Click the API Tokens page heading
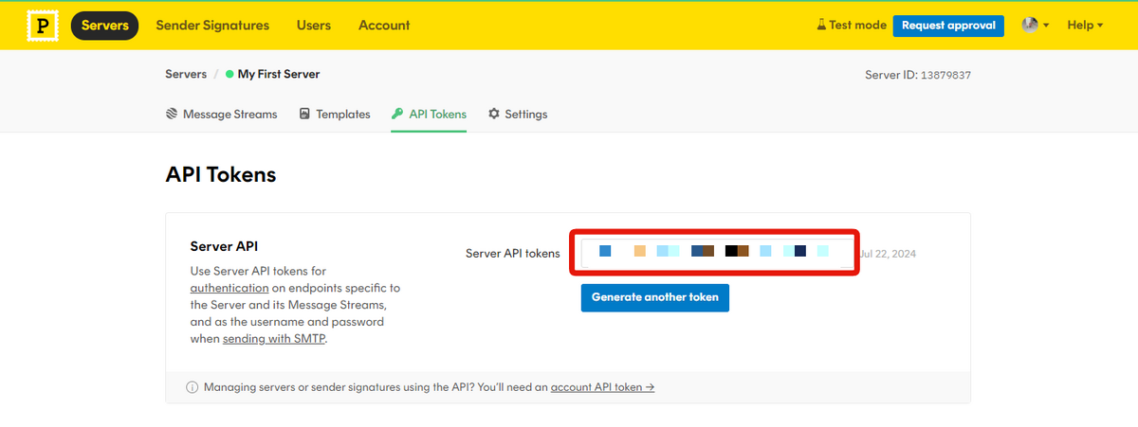The image size is (1138, 427). pos(221,175)
